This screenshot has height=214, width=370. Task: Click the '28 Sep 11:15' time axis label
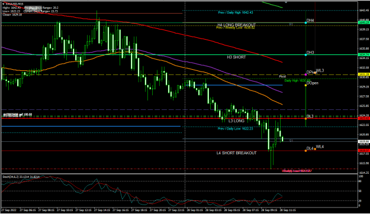pyautogui.click(x=288, y=210)
